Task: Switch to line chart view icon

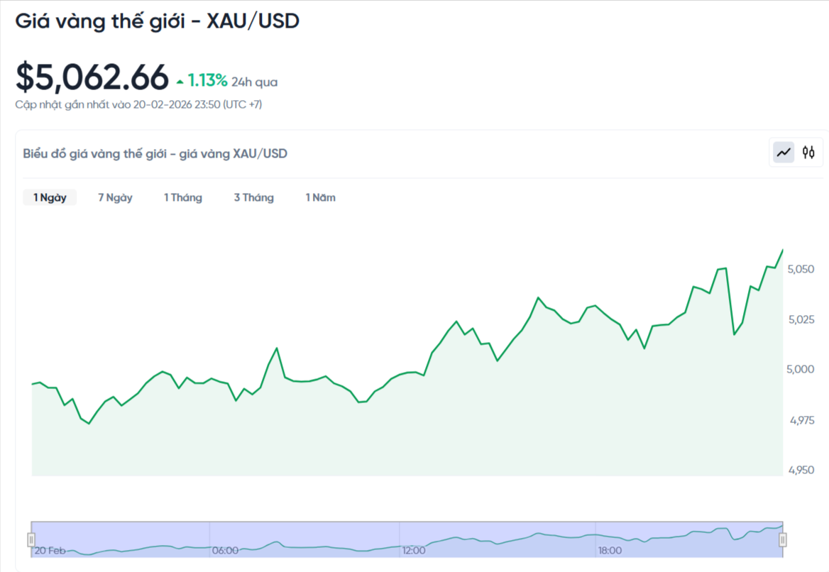Action: pos(784,152)
